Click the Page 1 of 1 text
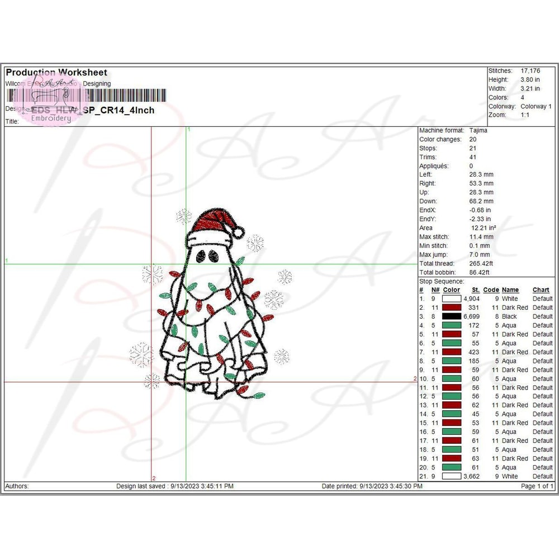 537,486
